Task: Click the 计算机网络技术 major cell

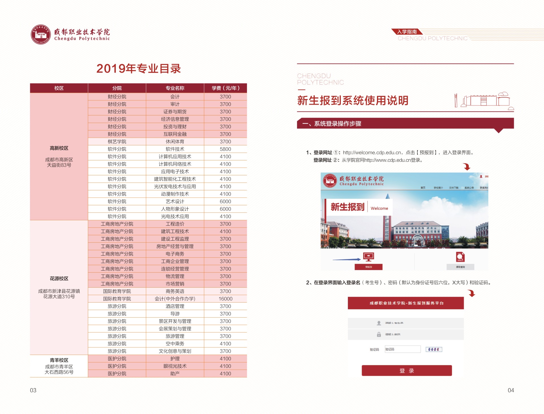Action: [x=175, y=164]
